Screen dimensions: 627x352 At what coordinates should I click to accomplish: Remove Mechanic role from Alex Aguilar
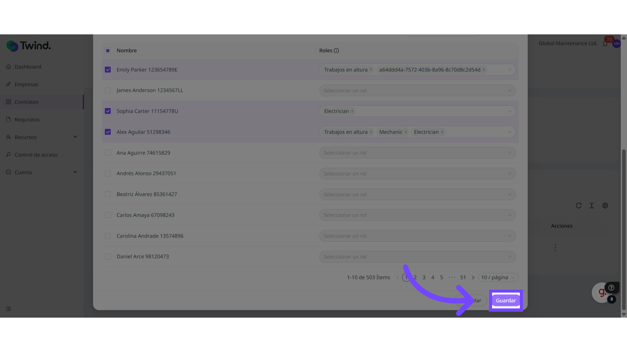pyautogui.click(x=406, y=132)
